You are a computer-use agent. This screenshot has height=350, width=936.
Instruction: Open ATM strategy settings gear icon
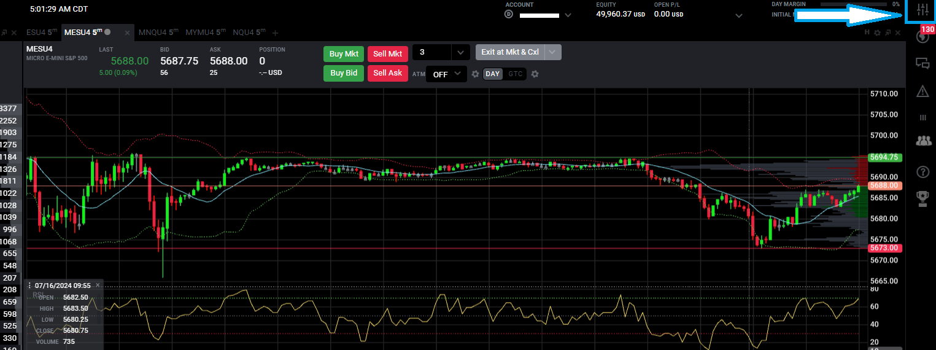475,74
